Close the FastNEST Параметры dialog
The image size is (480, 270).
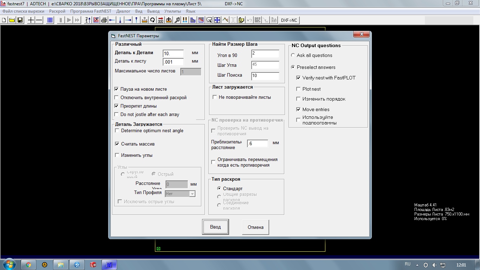click(361, 34)
